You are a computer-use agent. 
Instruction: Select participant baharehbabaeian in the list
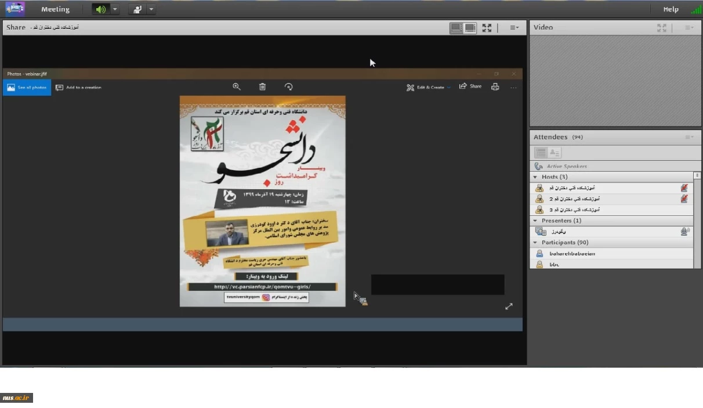click(x=572, y=254)
